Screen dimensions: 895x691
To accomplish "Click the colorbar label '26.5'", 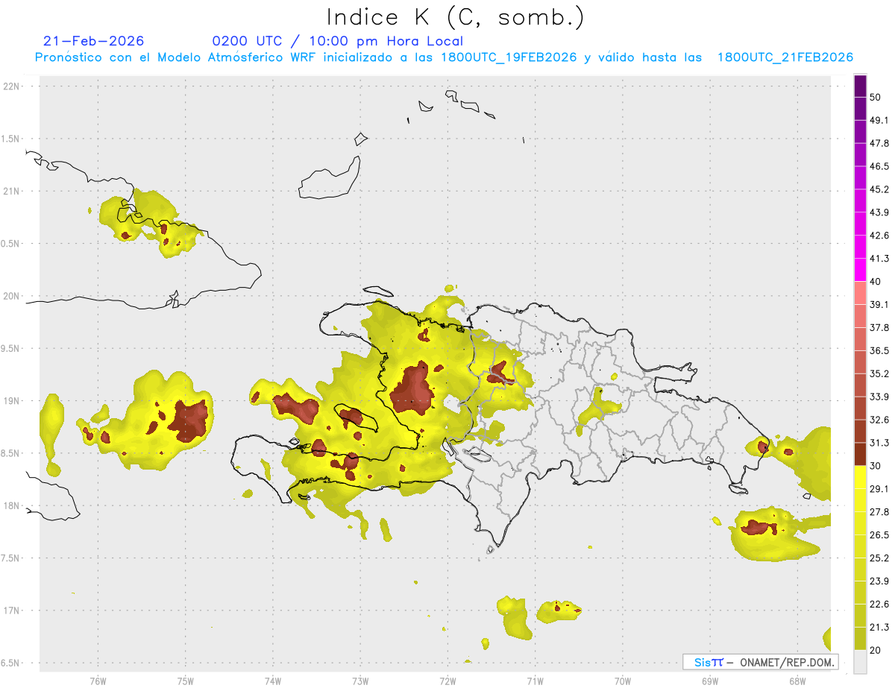I will tap(879, 535).
